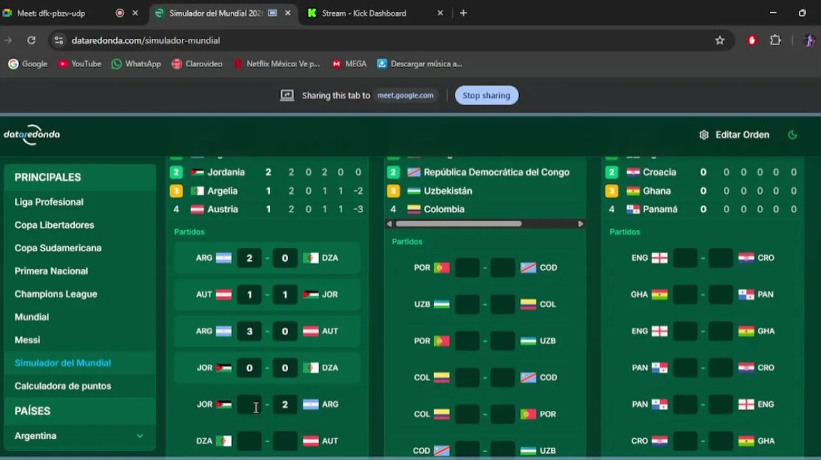
Task: Click the dataredonda logo
Action: point(32,135)
